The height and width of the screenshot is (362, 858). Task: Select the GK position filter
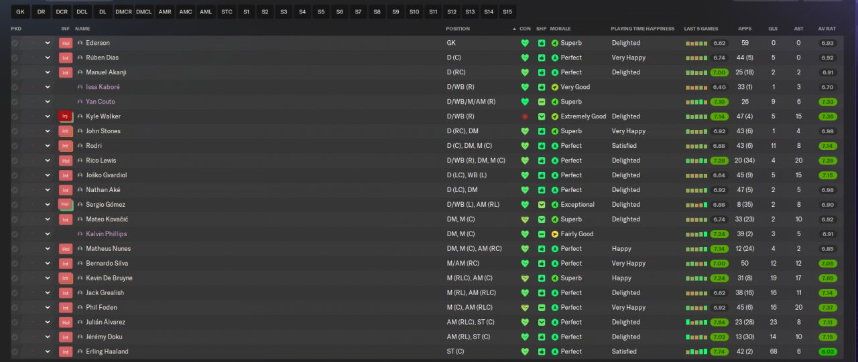tap(20, 12)
